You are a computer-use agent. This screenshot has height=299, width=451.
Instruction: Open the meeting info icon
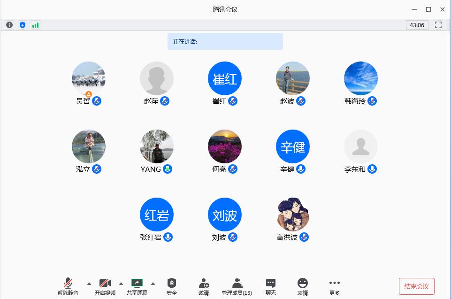point(9,25)
